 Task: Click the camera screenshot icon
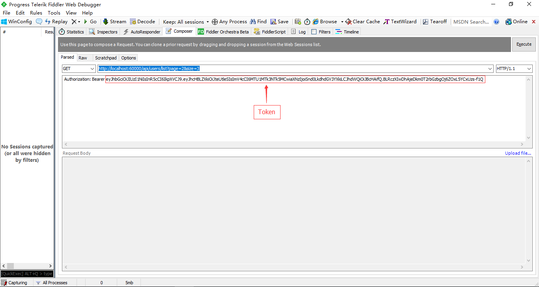(298, 22)
